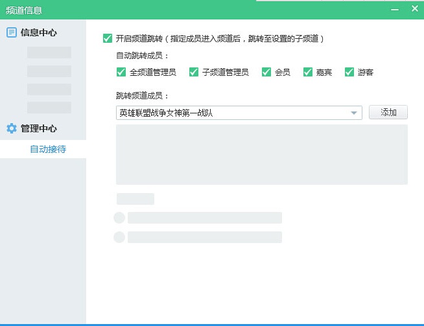424x326 pixels.
Task: Click the 添加 button
Action: click(388, 112)
